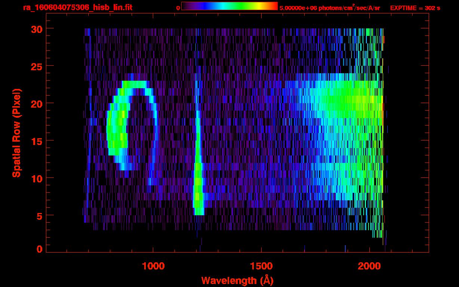Image resolution: width=459 pixels, height=287 pixels.
Task: Click the 2000 wavelength tick label
Action: coord(369,266)
